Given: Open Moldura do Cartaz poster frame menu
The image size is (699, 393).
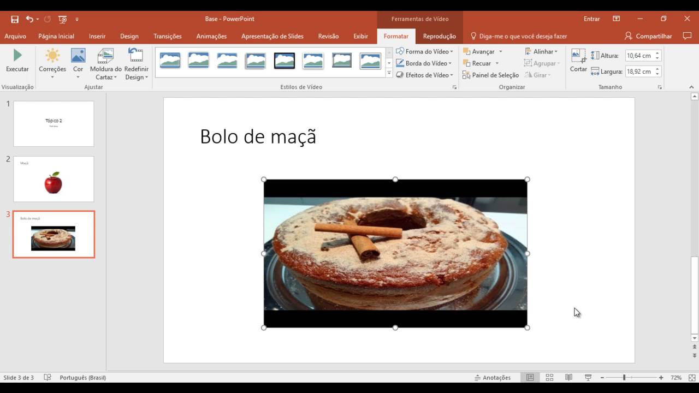Looking at the screenshot, I should (106, 64).
